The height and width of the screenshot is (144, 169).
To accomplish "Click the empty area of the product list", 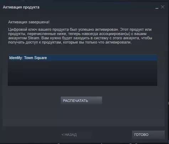I will [83, 73].
